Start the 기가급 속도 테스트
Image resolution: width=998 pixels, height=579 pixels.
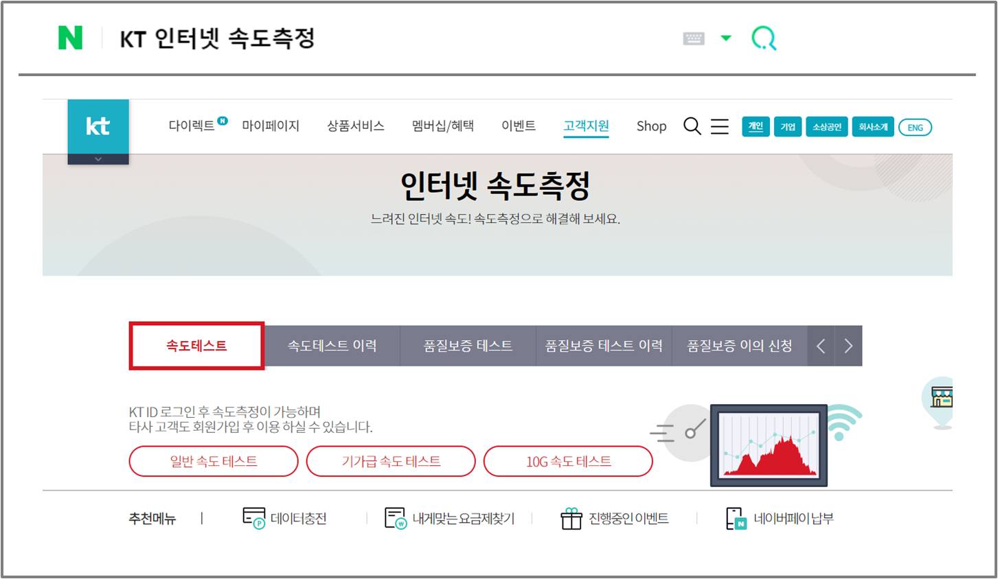pyautogui.click(x=391, y=461)
